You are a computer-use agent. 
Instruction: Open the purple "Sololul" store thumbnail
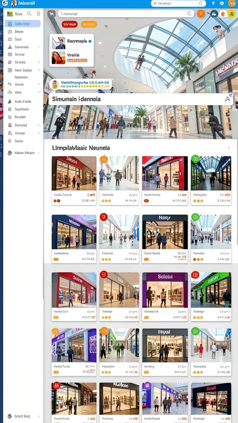165,290
